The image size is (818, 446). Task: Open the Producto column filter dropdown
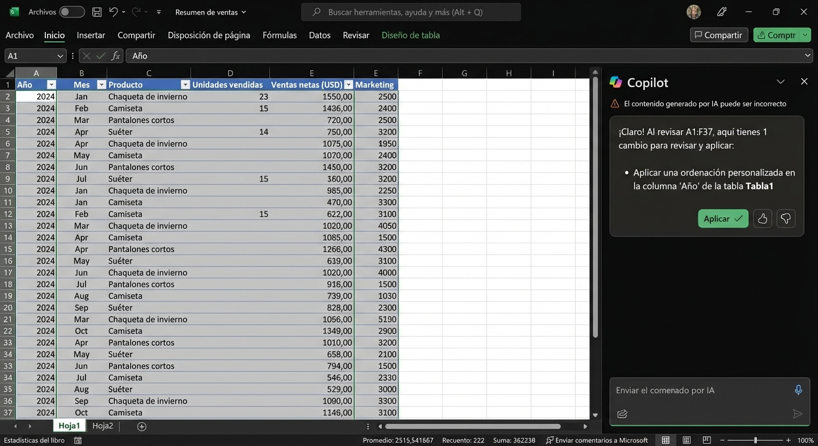(x=185, y=85)
